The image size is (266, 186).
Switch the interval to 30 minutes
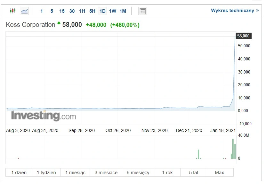coord(72,11)
